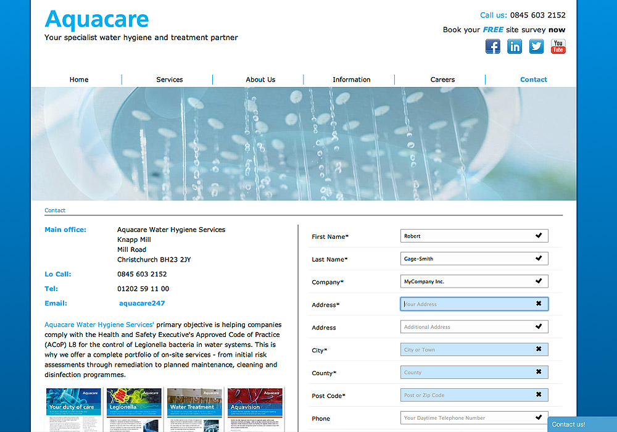Click the City field error cross icon
Screen dimensions: 617x432
pyautogui.click(x=539, y=349)
